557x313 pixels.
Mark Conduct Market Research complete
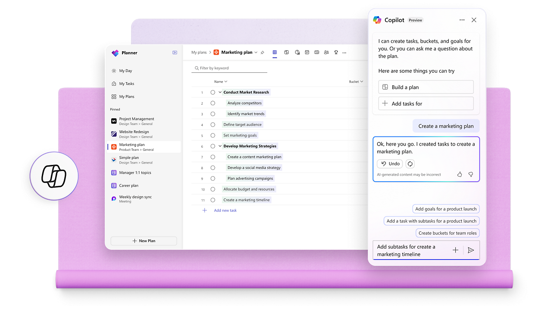pos(213,92)
